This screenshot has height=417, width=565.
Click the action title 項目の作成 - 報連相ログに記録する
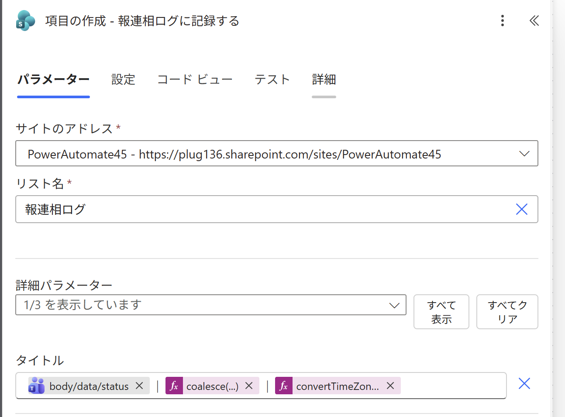click(x=142, y=21)
